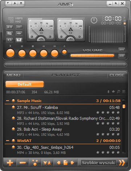The height and width of the screenshot is (171, 131).
Task: Toggle repeat playlist button
Action: pos(9,40)
